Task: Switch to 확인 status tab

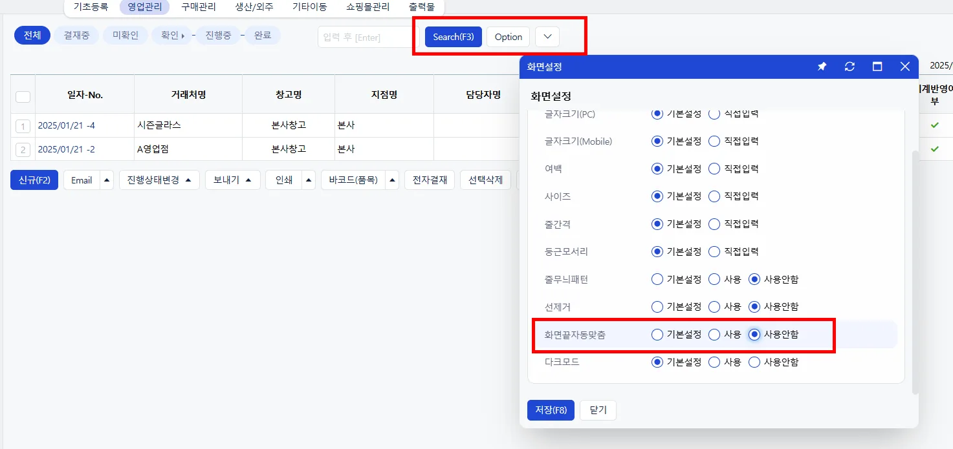Action: pos(171,36)
